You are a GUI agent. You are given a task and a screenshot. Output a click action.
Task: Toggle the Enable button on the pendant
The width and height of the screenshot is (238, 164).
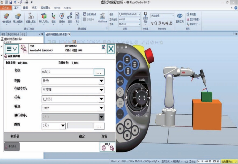tap(141, 80)
